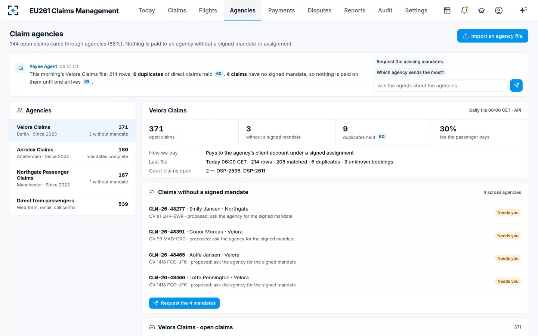Send the question with the paper plane button
The height and width of the screenshot is (336, 538).
(x=516, y=85)
